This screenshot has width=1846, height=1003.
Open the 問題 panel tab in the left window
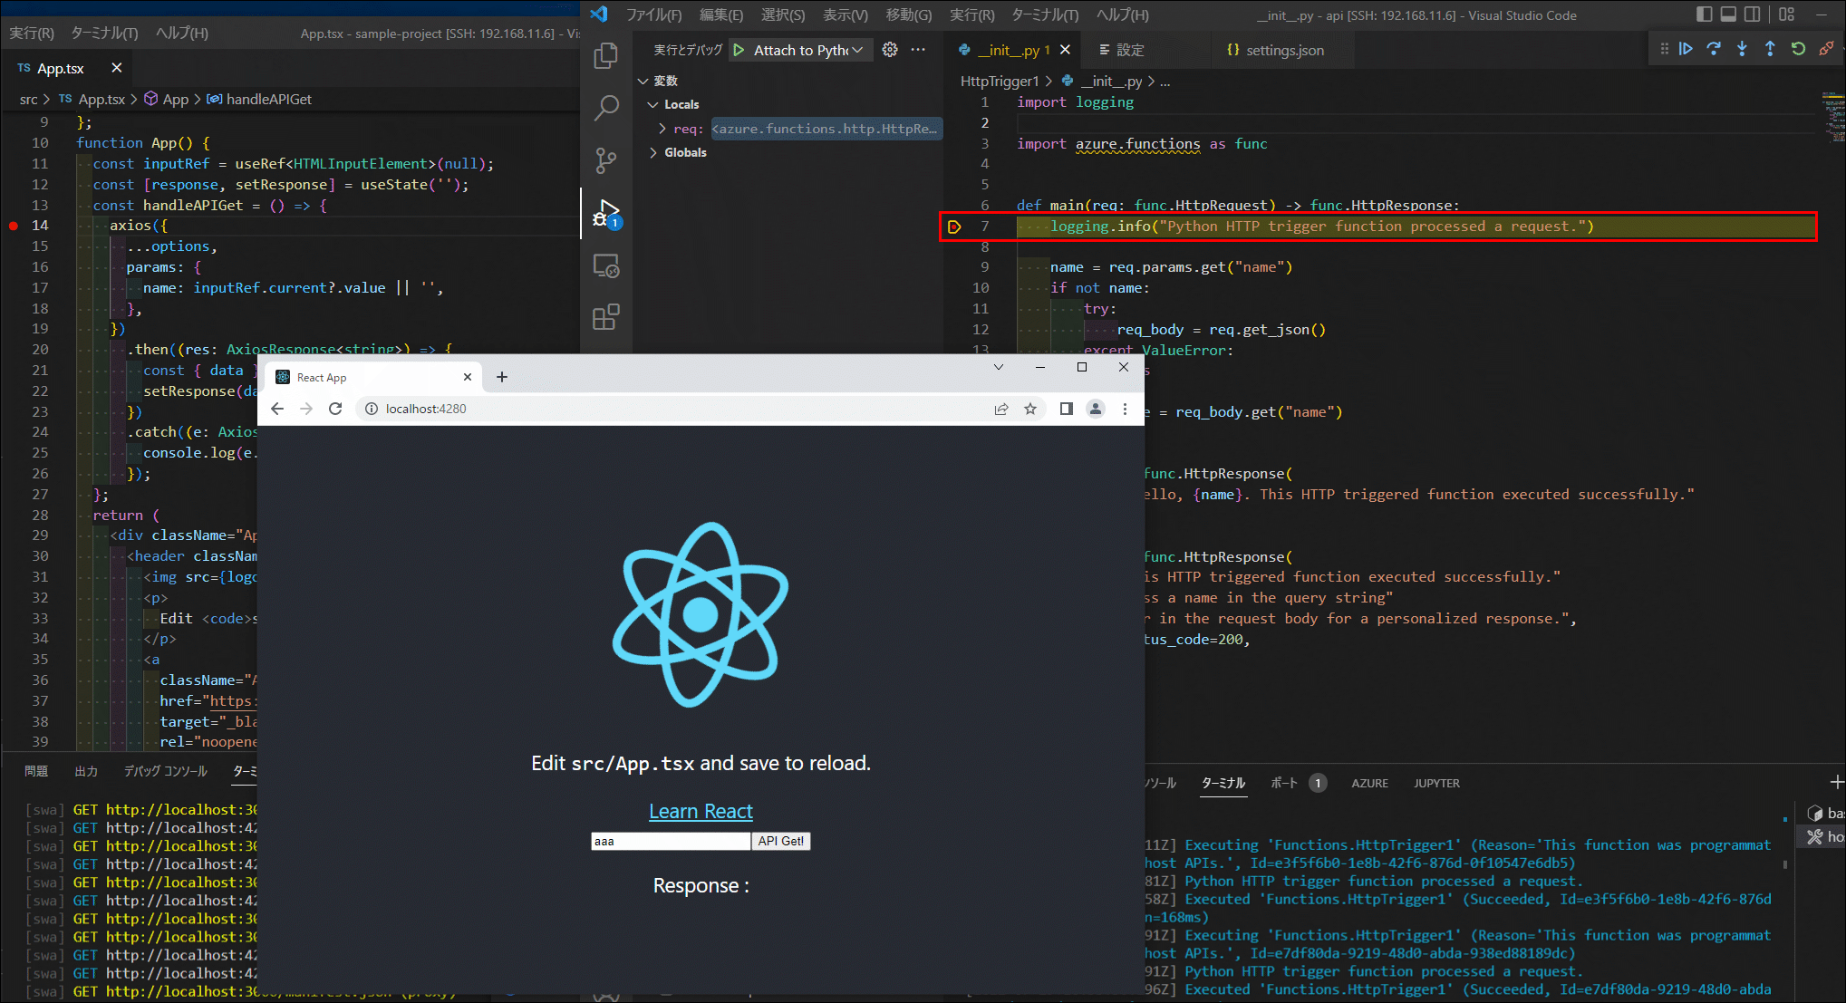pos(36,771)
